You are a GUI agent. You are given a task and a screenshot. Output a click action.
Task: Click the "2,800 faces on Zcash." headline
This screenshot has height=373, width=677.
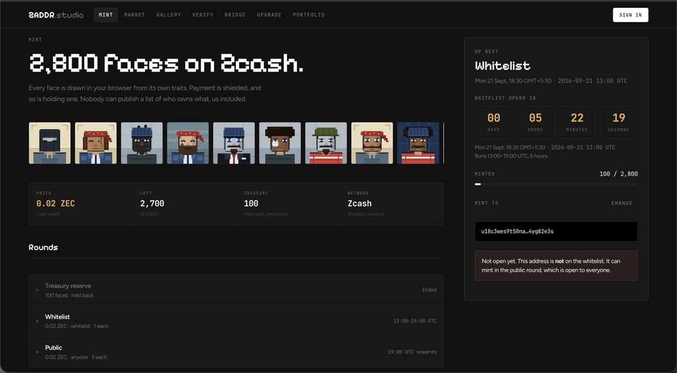click(x=166, y=63)
